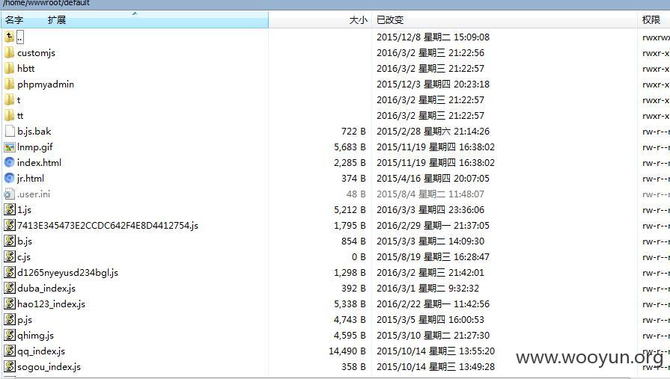Click the qhimg.js script file icon
670x379 pixels.
tap(10, 336)
